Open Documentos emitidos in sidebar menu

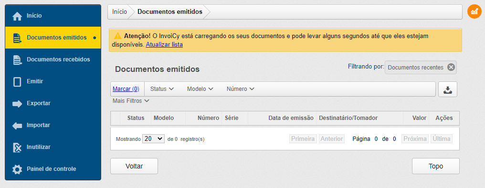53,38
